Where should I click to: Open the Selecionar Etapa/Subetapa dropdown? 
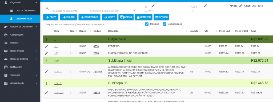coord(113,11)
